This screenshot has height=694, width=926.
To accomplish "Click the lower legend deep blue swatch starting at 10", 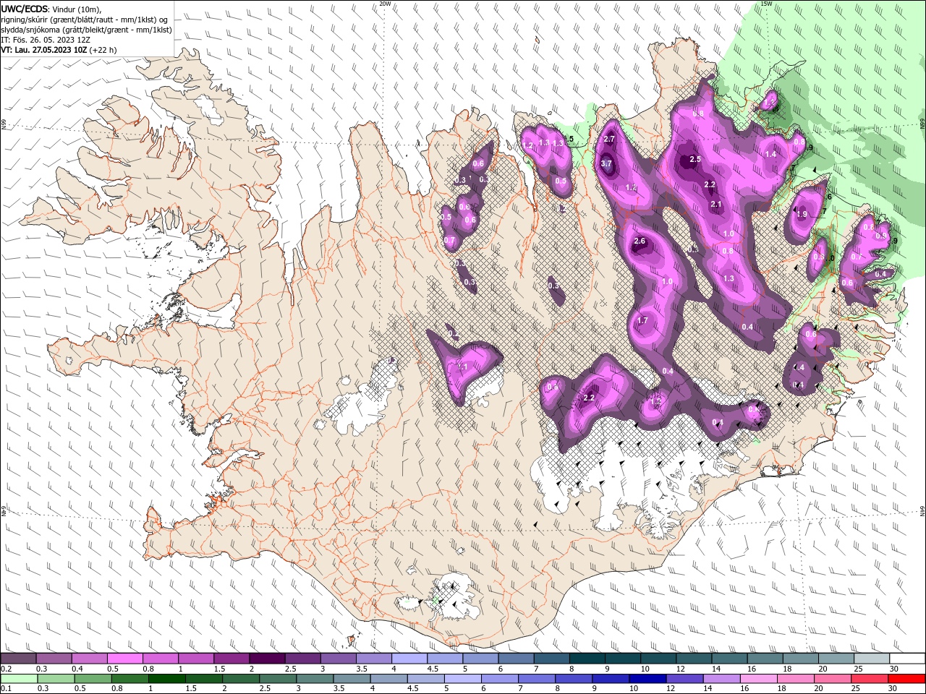I will [647, 679].
